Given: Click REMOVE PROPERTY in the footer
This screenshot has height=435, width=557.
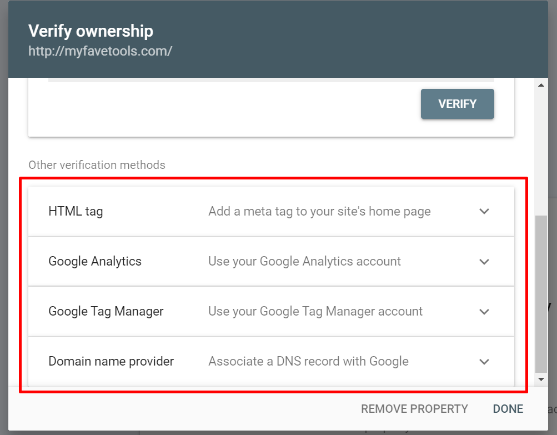Looking at the screenshot, I should [x=414, y=409].
